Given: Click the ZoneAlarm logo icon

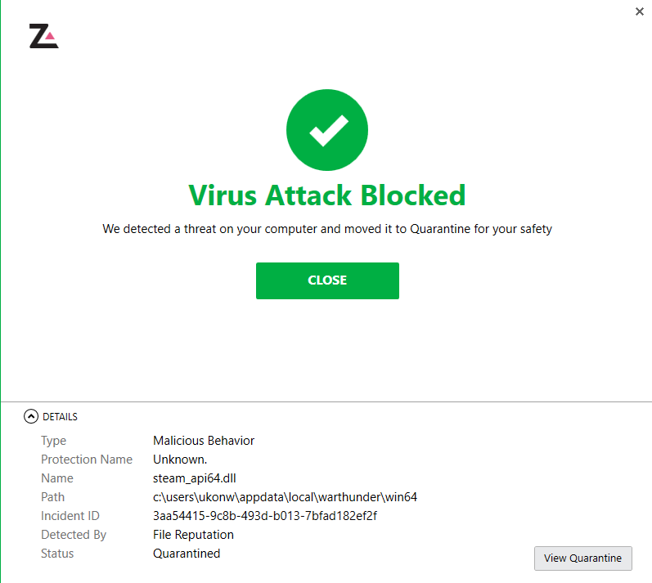Looking at the screenshot, I should tap(43, 37).
